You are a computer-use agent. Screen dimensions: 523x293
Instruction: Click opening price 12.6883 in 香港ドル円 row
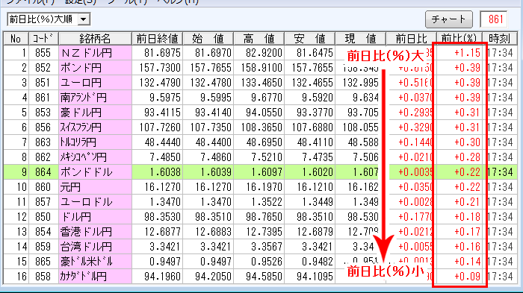213,232
